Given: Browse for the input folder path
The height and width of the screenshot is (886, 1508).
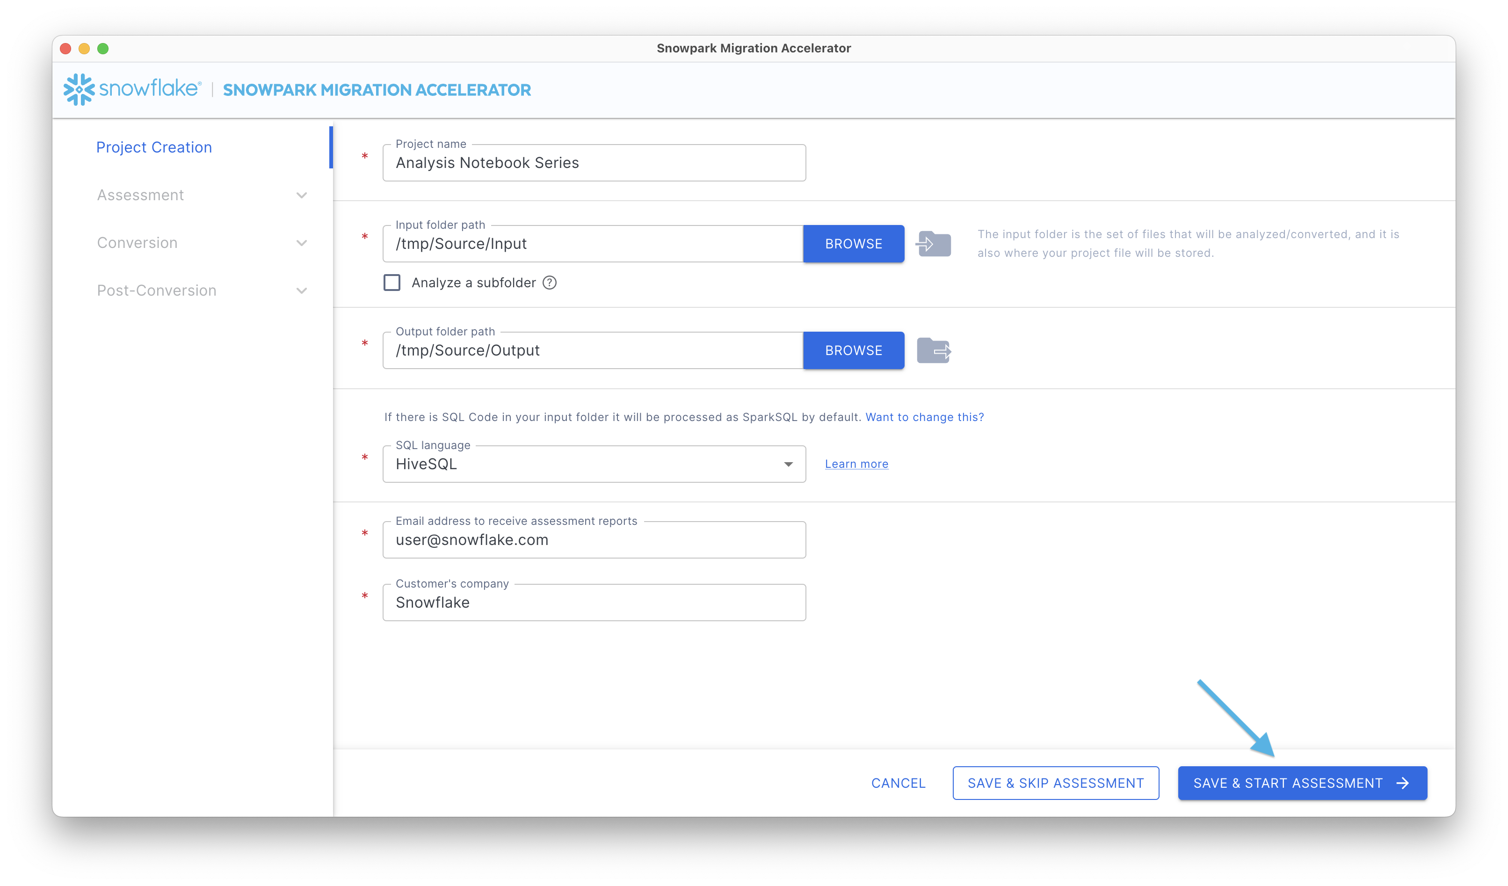Looking at the screenshot, I should coord(853,244).
